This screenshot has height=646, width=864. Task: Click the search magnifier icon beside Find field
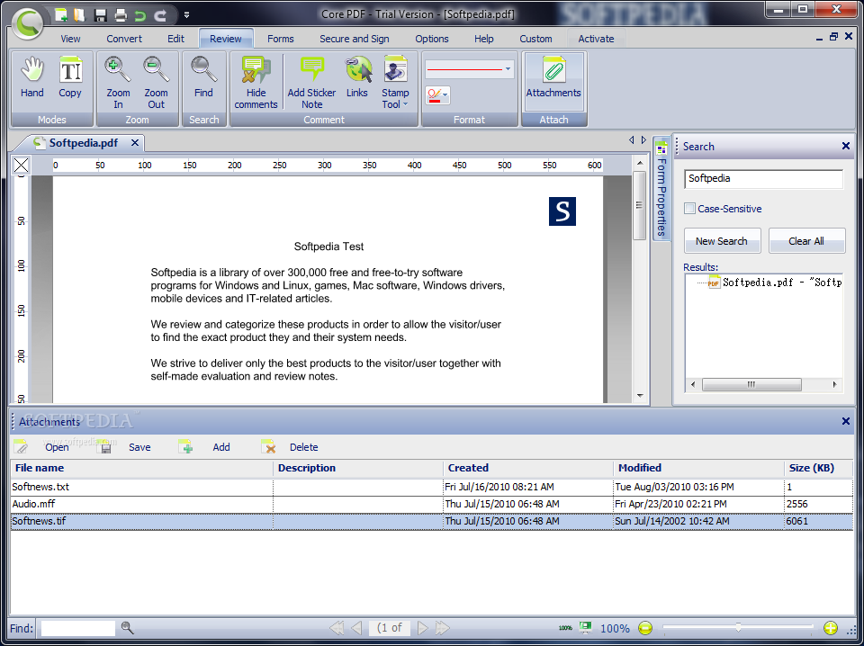tap(127, 627)
